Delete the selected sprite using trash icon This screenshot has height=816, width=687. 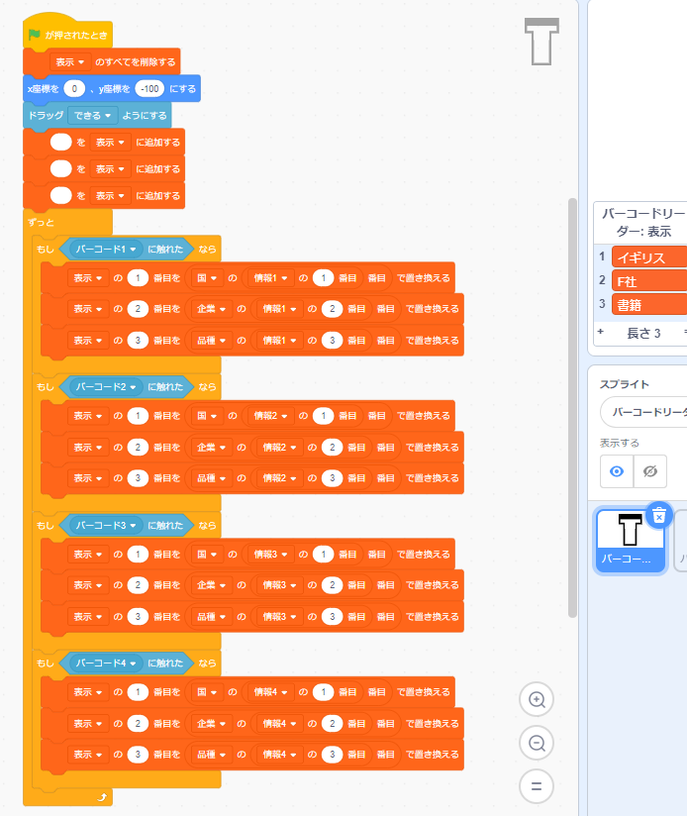(659, 514)
